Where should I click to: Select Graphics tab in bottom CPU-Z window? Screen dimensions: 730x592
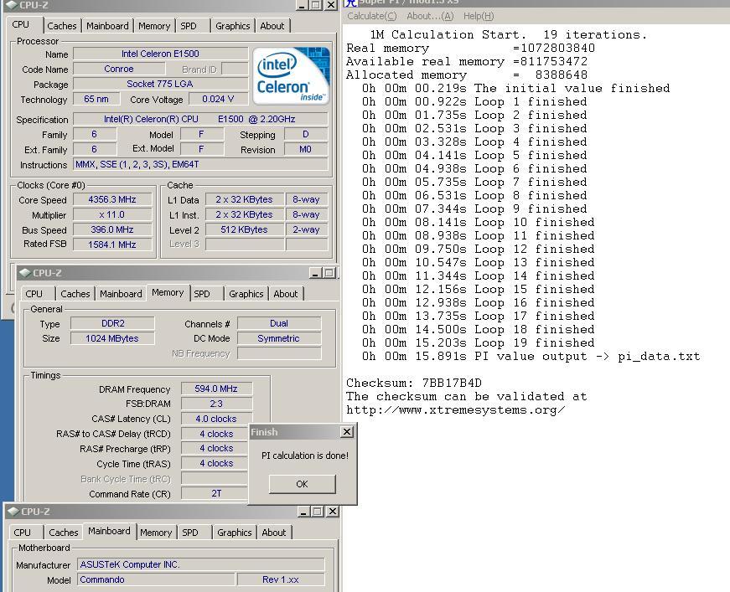coord(234,533)
